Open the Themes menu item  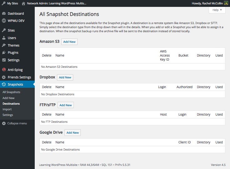17,45
